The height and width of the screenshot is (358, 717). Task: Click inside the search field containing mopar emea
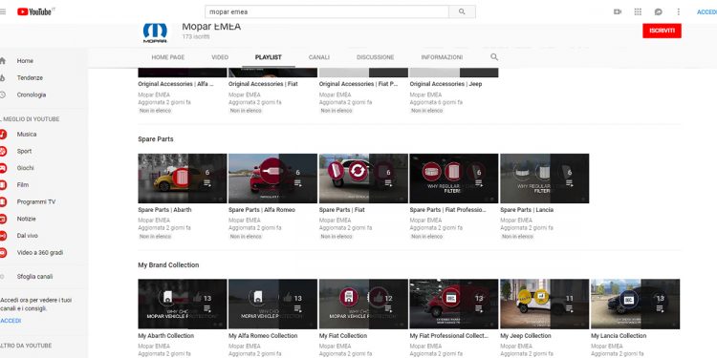pyautogui.click(x=327, y=11)
